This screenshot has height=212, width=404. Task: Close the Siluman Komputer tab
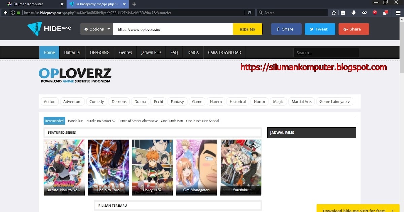(x=62, y=4)
